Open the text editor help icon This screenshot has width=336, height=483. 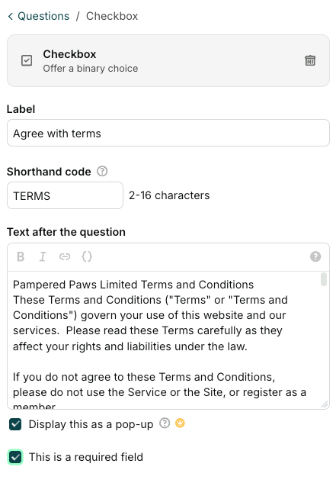[315, 256]
